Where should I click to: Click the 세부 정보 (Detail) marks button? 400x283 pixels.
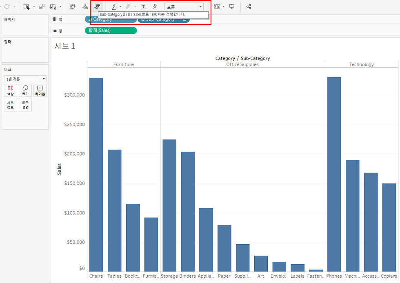coord(10,105)
